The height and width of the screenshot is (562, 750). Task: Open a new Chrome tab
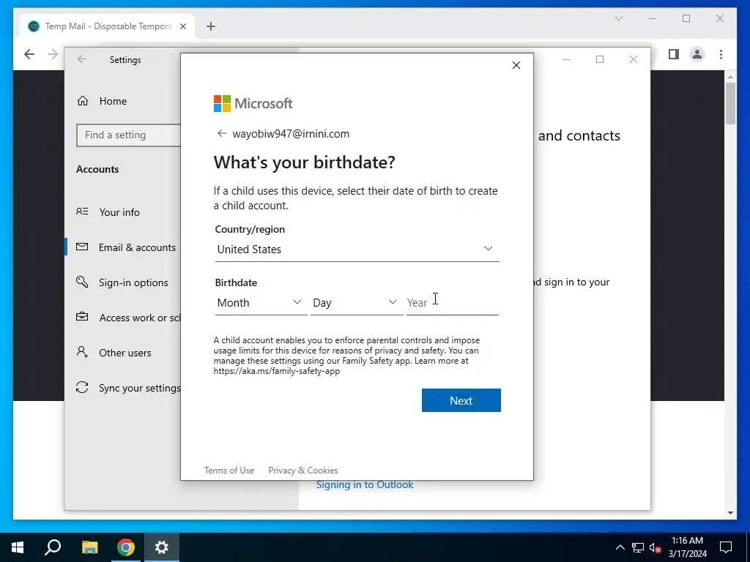(x=211, y=26)
